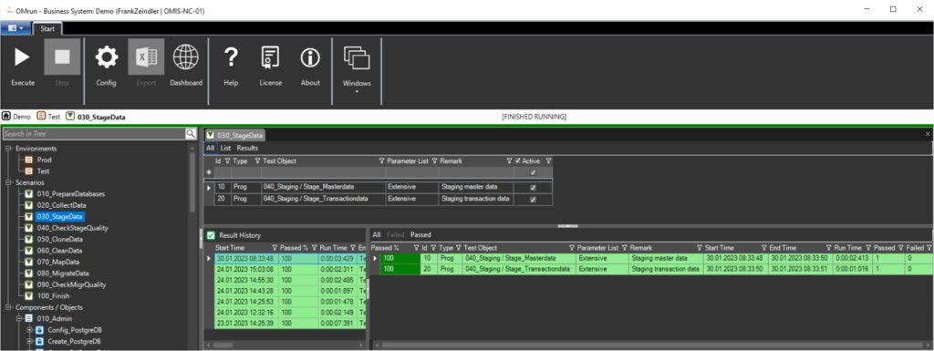Image resolution: width=934 pixels, height=351 pixels.
Task: Click the tree panel vertical scrollbar
Action: click(x=192, y=182)
